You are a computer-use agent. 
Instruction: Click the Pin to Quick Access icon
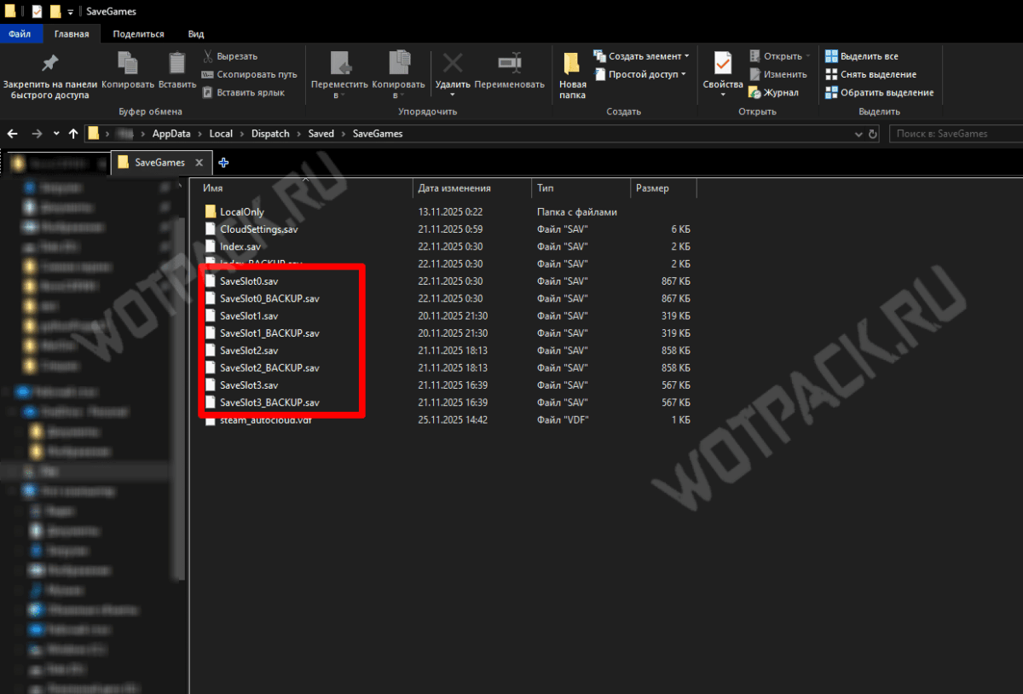49,63
